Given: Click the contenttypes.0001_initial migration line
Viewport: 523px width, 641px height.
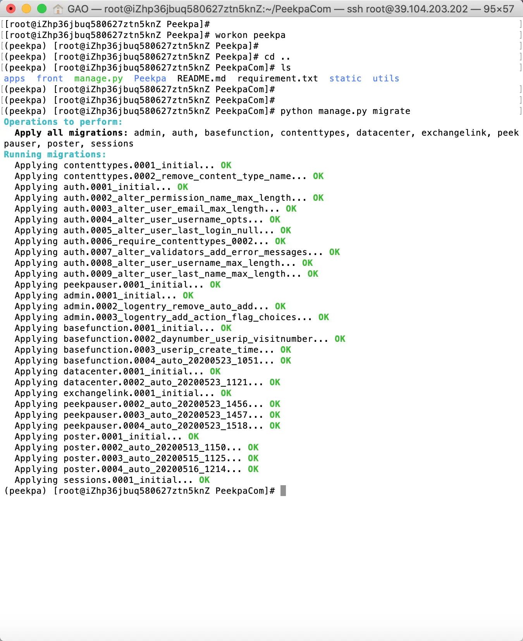Looking at the screenshot, I should click(123, 165).
